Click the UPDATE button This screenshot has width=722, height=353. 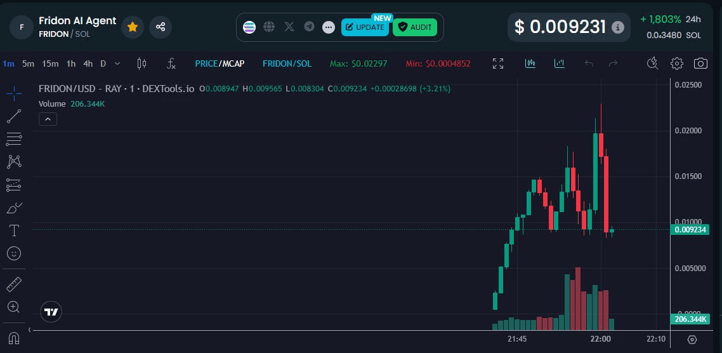(x=365, y=27)
